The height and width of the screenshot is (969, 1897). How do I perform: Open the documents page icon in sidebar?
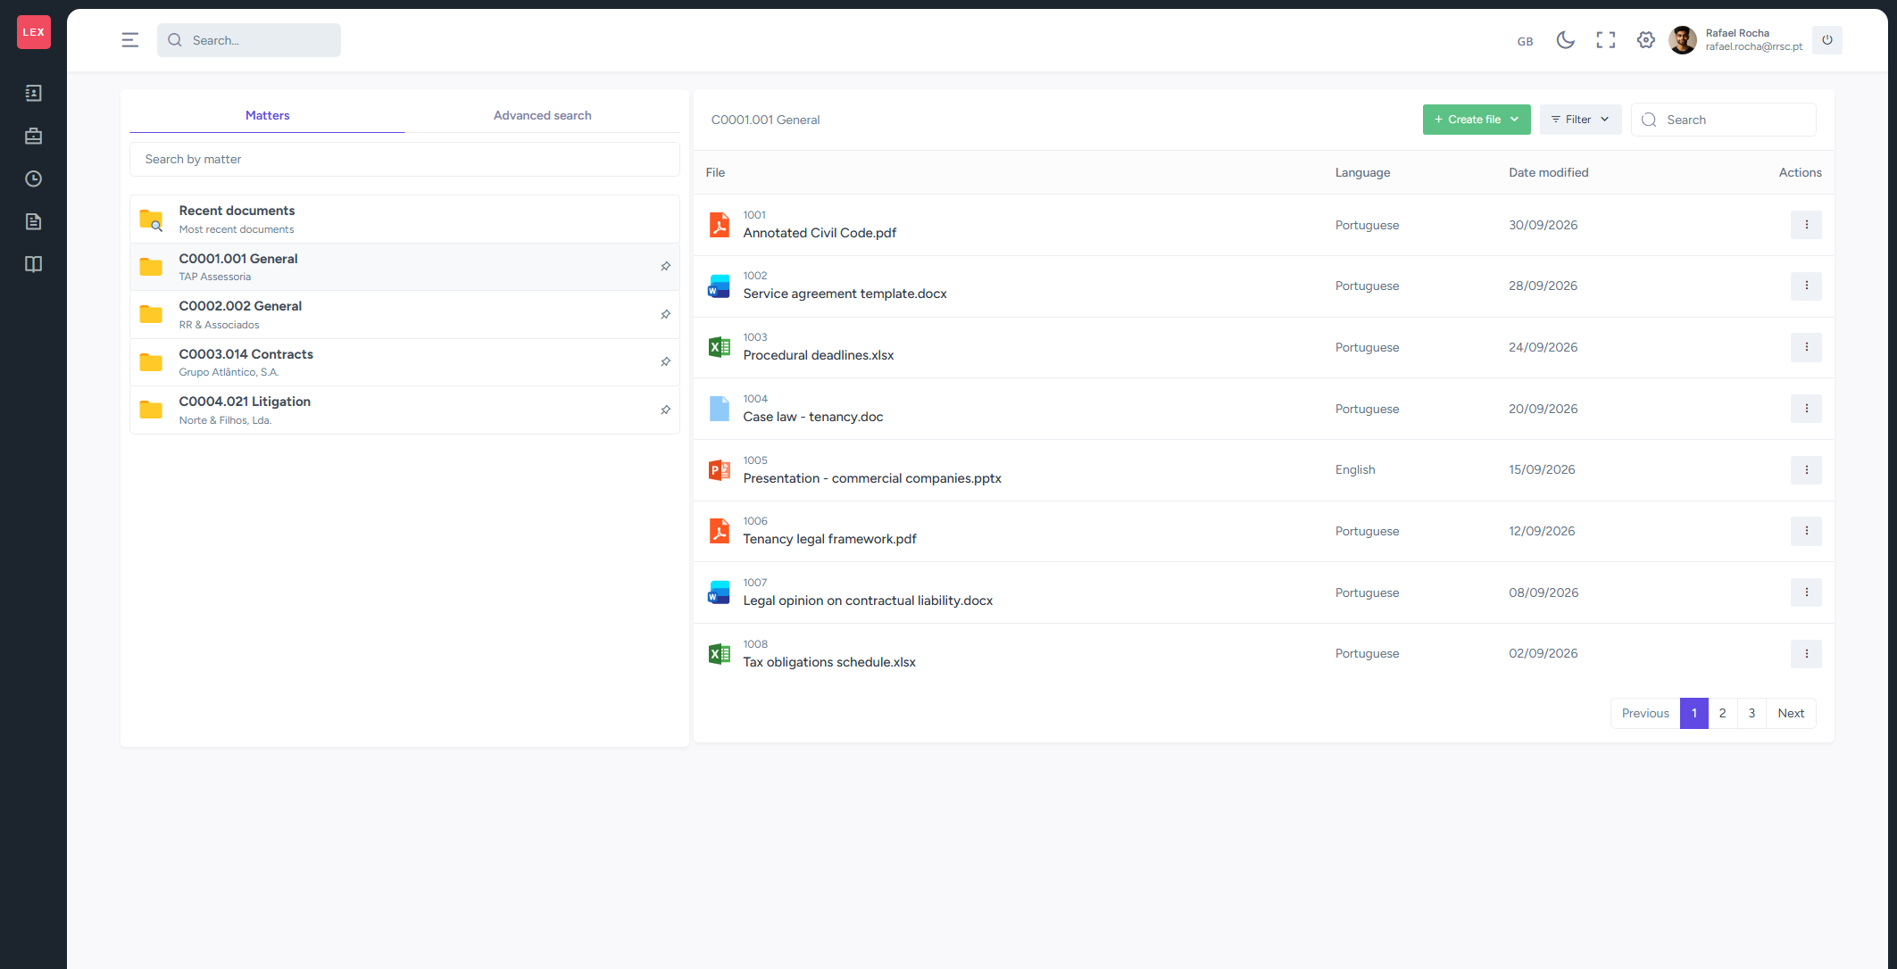point(33,221)
